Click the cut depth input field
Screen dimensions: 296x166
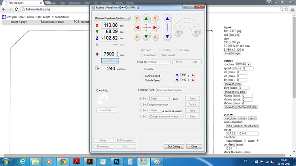pyautogui.click(x=231, y=148)
